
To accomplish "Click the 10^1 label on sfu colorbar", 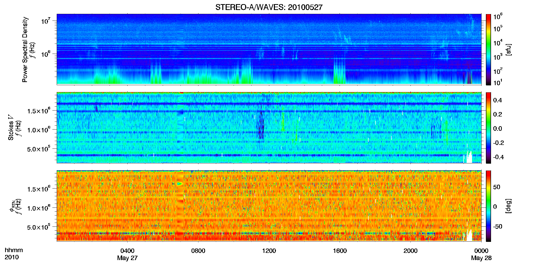I will pyautogui.click(x=498, y=82).
